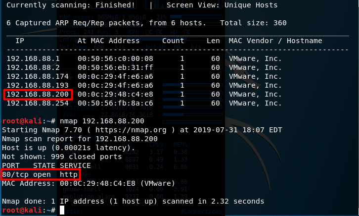Viewport: 359px width, 216px height.
Task: Select MAC 00:0c:29:4f:e6:a6 in 192.168.88.174 row
Action: click(x=115, y=77)
